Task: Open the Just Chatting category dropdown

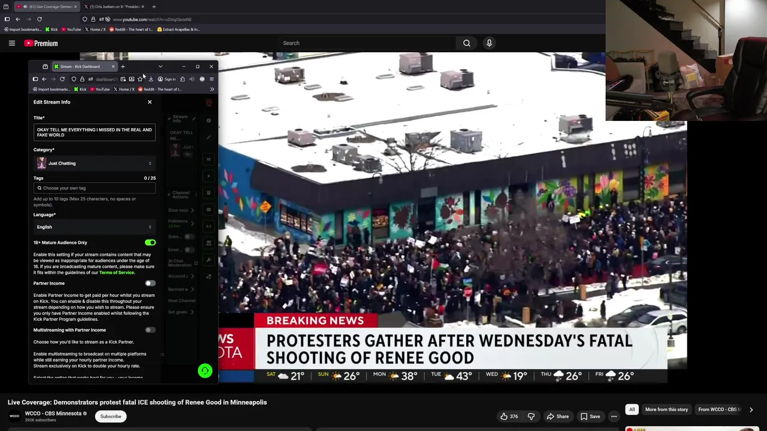Action: point(95,163)
